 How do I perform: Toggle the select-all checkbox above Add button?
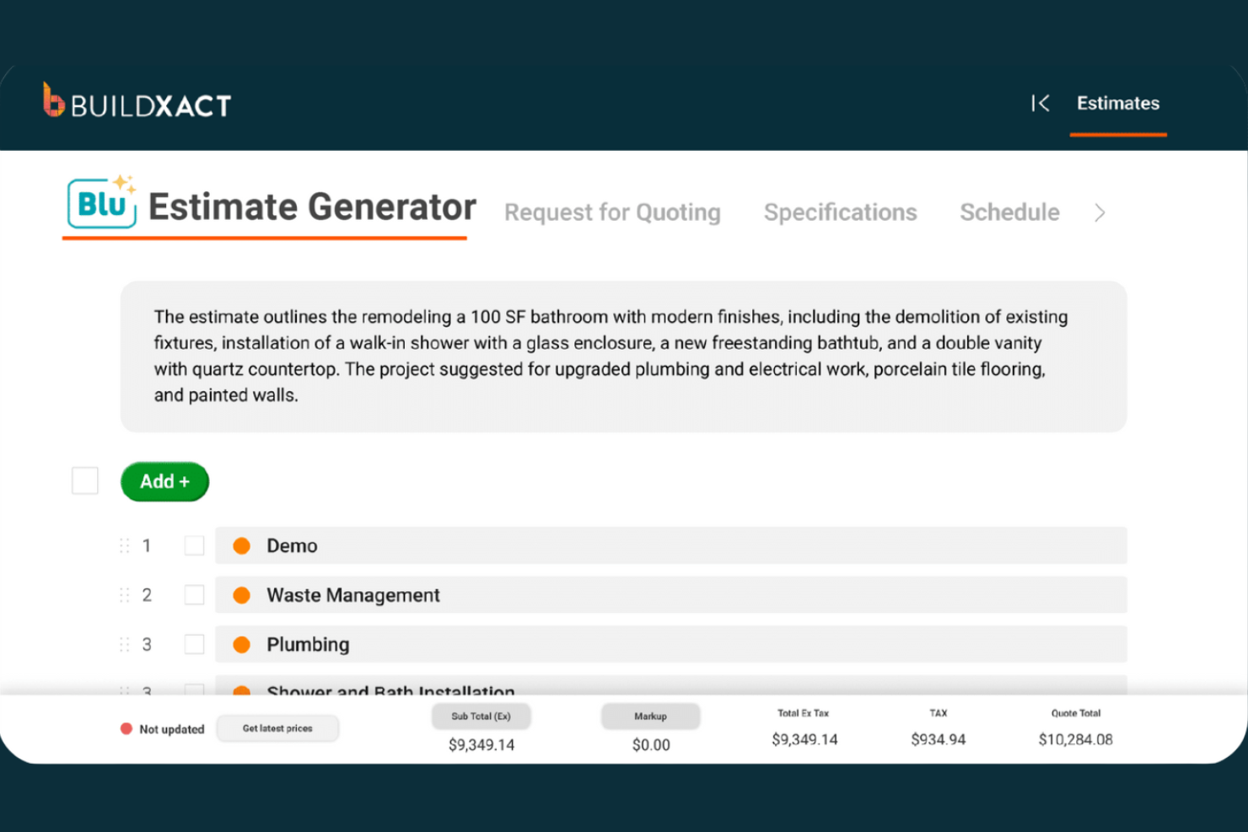pyautogui.click(x=84, y=480)
